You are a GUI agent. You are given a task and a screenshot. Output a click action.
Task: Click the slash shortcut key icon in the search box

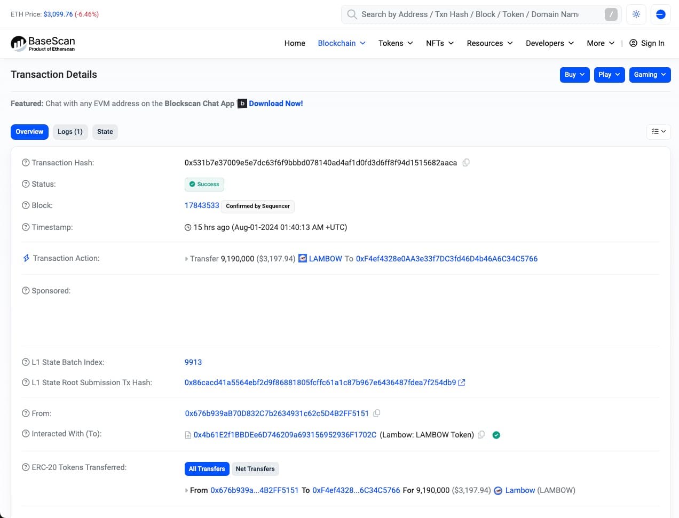tap(611, 14)
